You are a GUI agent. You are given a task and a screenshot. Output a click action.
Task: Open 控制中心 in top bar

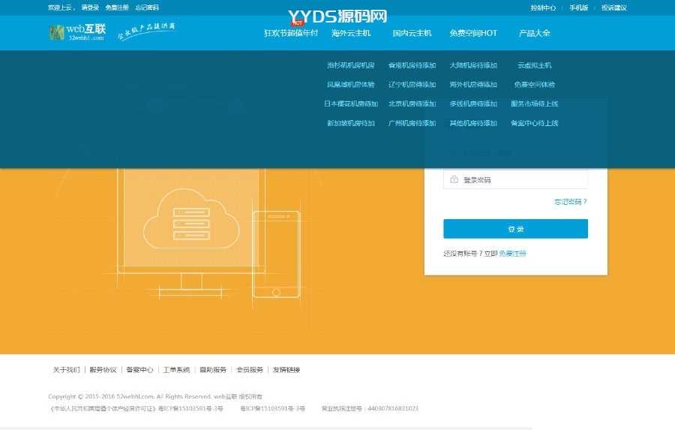(543, 8)
